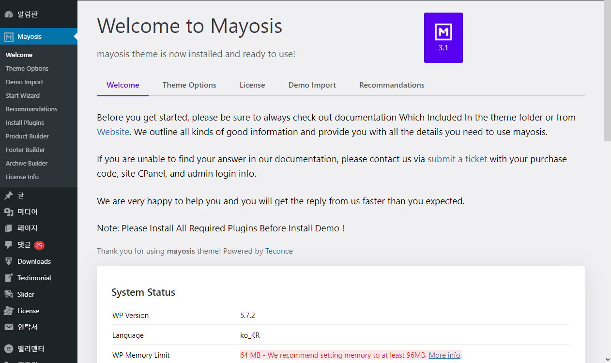The height and width of the screenshot is (363, 611).
Task: Open the More info memory link
Action: (x=444, y=355)
